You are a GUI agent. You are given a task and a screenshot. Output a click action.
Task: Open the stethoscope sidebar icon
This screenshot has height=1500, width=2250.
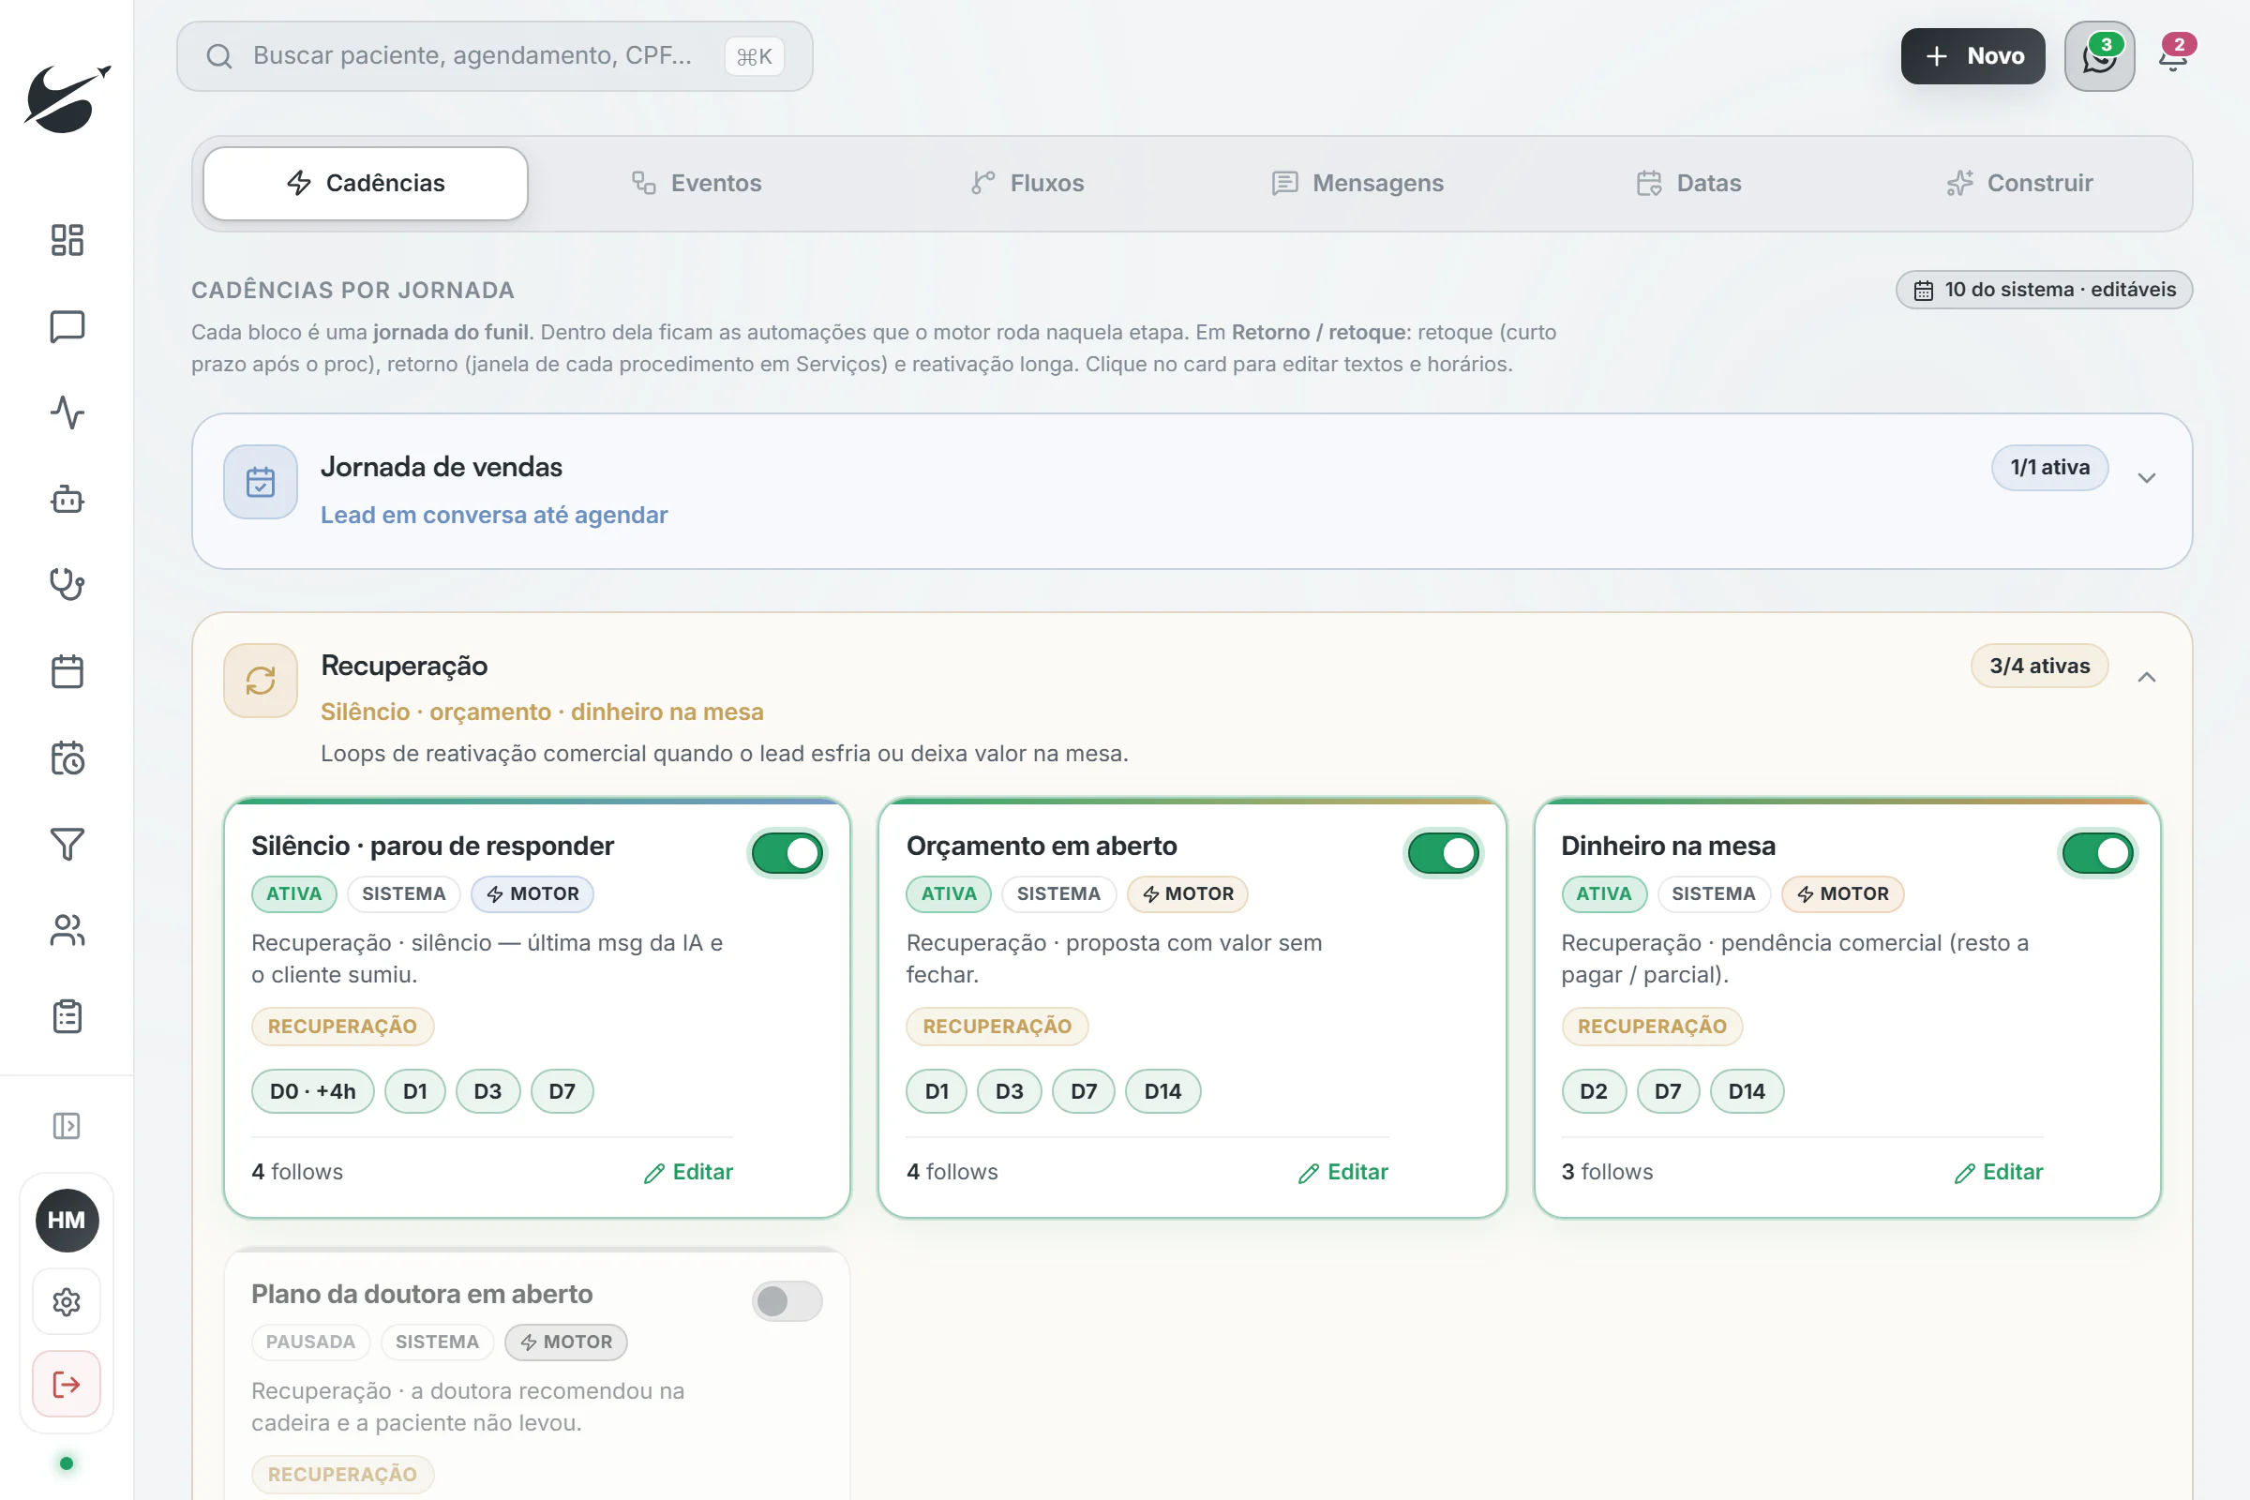pyautogui.click(x=67, y=584)
